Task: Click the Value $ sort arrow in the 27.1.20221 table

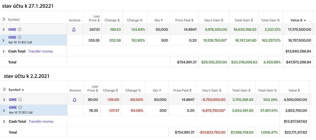Action: point(305,20)
